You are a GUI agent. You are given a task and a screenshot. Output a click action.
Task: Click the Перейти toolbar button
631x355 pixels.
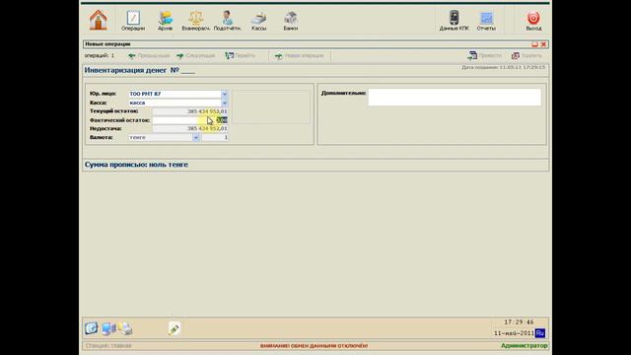[241, 55]
